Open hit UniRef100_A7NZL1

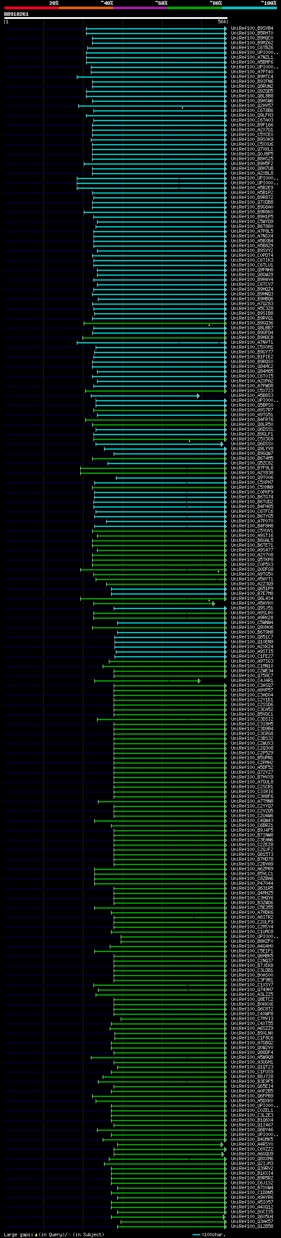coord(252,57)
